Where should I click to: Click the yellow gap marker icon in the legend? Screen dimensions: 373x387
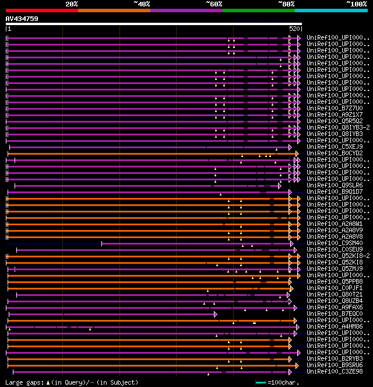point(48,382)
